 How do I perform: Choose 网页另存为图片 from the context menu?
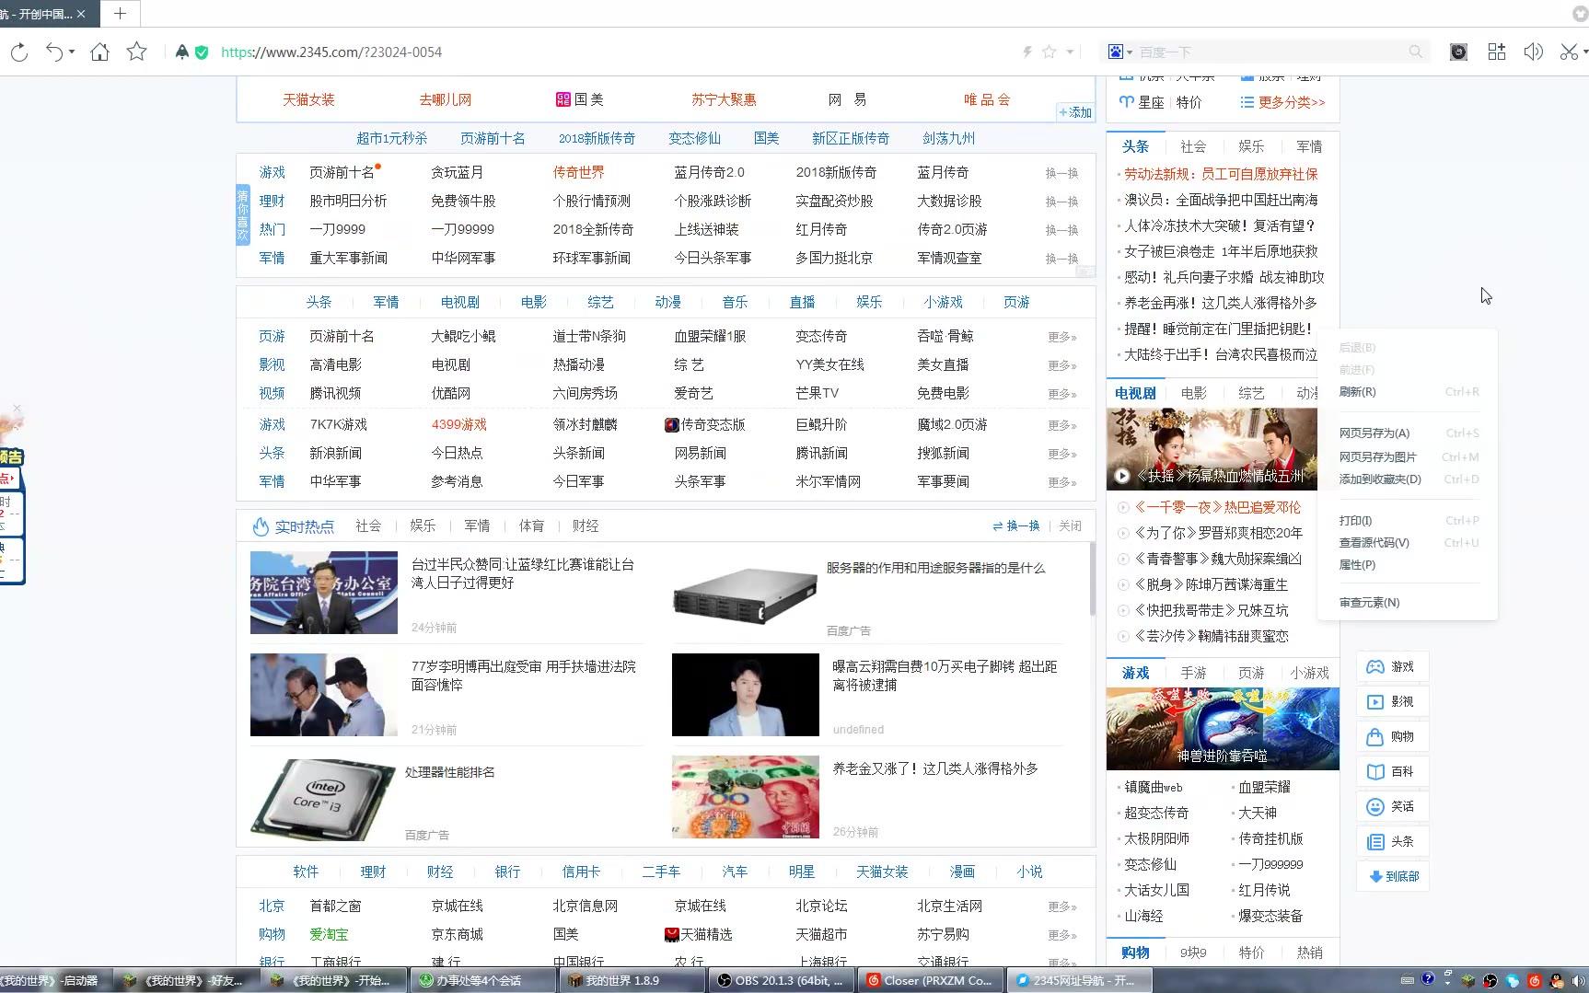point(1408,457)
